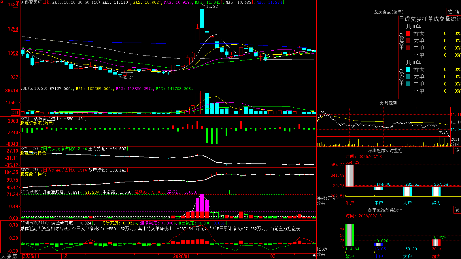
Task: Click the 2026/01 date marker on time axis
Action: (182, 256)
